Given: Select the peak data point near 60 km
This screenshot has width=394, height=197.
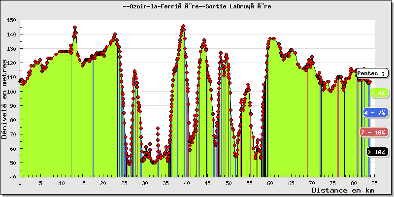Looking at the screenshot, I should click(271, 38).
